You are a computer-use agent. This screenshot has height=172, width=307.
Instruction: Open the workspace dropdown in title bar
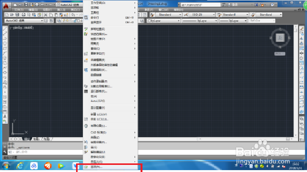tap(69, 5)
